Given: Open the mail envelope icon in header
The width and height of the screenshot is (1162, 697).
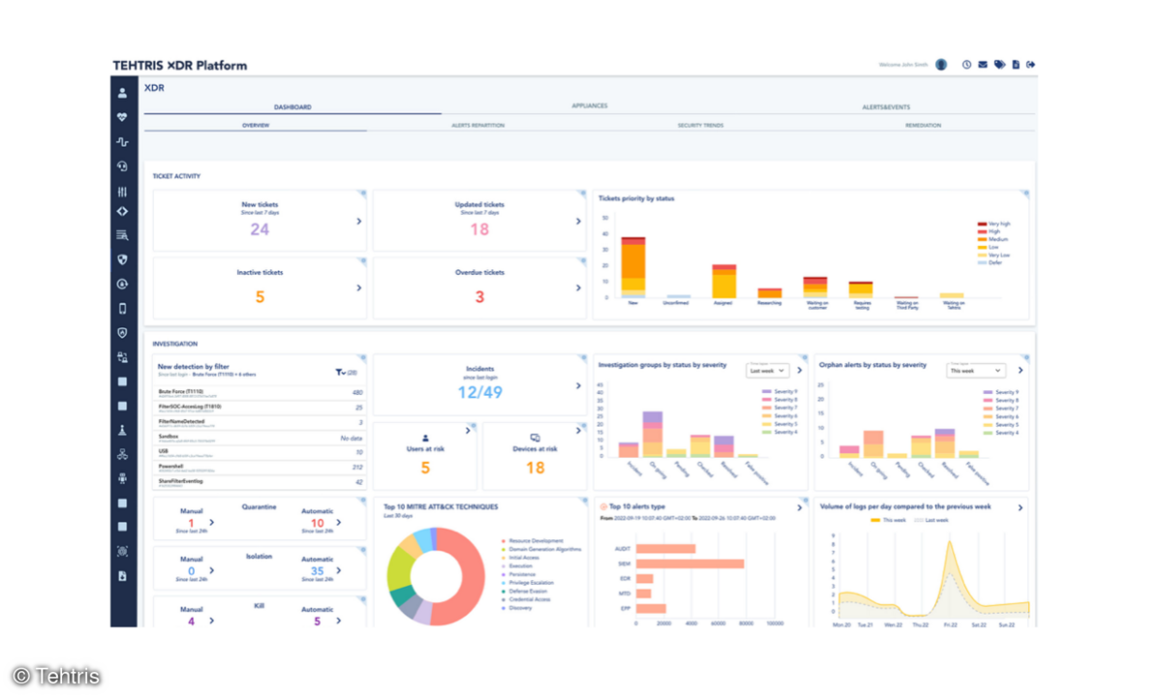Looking at the screenshot, I should [x=983, y=65].
